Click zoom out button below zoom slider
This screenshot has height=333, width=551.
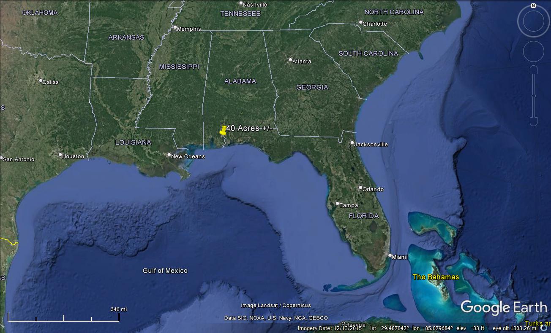point(533,121)
